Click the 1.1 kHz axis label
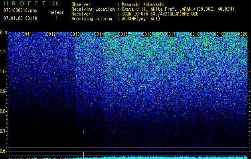Viewport: 251px width, 159px height. [3, 52]
